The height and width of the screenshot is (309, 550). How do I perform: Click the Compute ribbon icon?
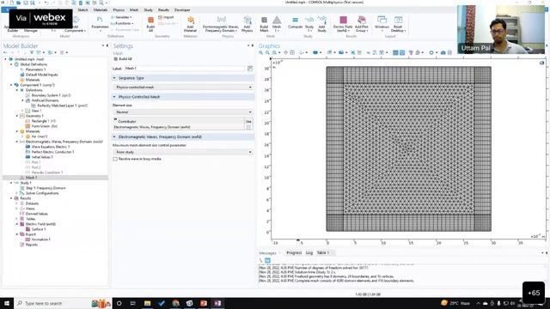coord(295,23)
